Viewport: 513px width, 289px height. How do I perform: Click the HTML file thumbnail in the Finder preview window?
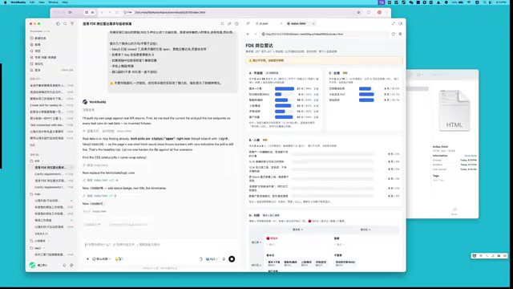[x=454, y=111]
